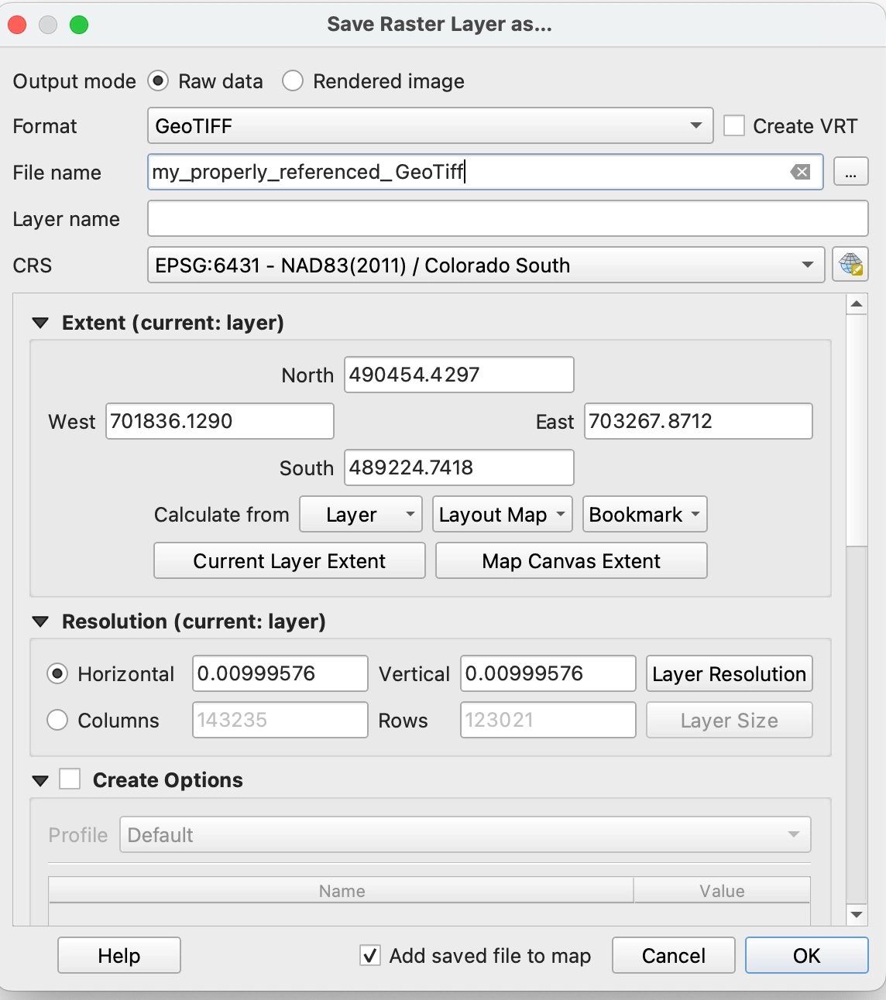Image resolution: width=886 pixels, height=1000 pixels.
Task: Click the East extent value field
Action: pos(699,421)
